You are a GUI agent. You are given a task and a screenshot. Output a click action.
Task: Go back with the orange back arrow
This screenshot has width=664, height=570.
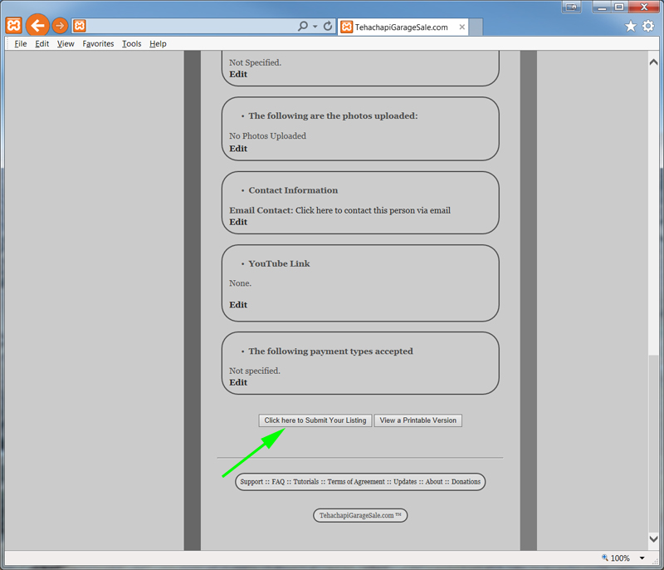pos(37,26)
